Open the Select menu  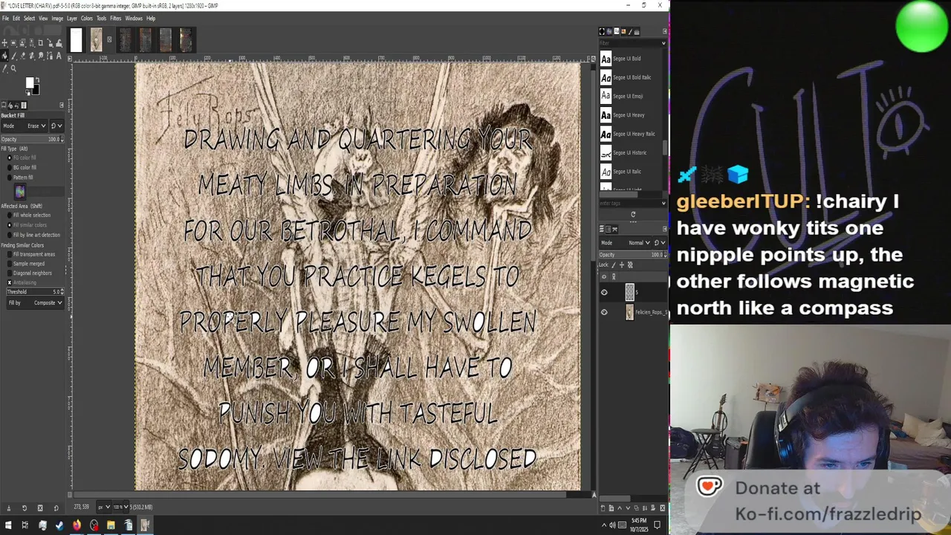tap(29, 18)
